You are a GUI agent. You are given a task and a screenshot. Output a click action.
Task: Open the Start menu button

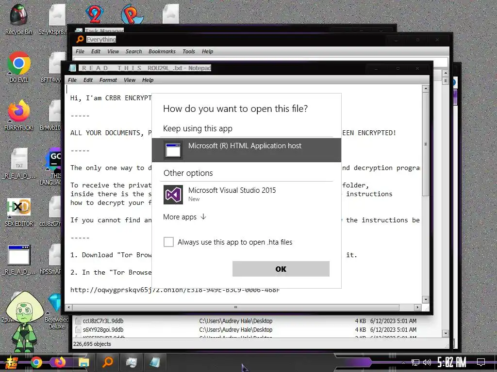[x=12, y=362]
